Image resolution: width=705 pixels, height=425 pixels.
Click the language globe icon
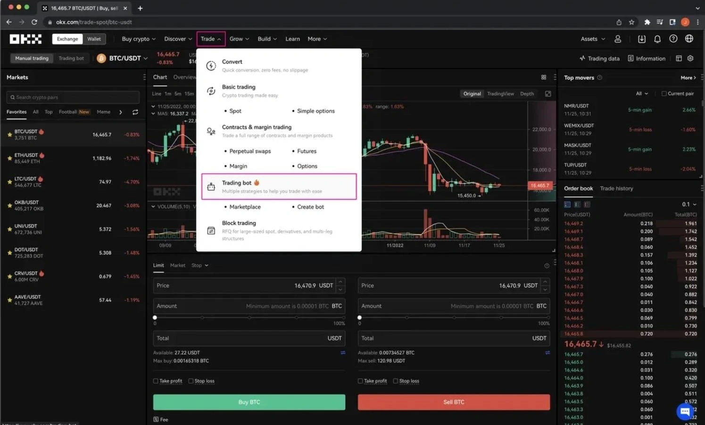pyautogui.click(x=689, y=39)
